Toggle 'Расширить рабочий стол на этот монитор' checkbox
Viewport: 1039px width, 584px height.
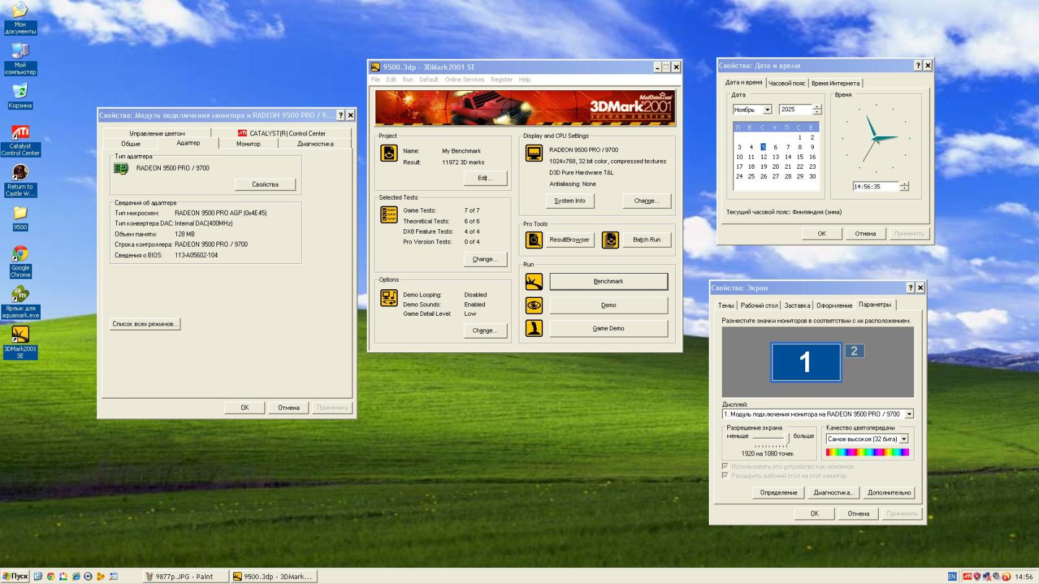click(725, 476)
